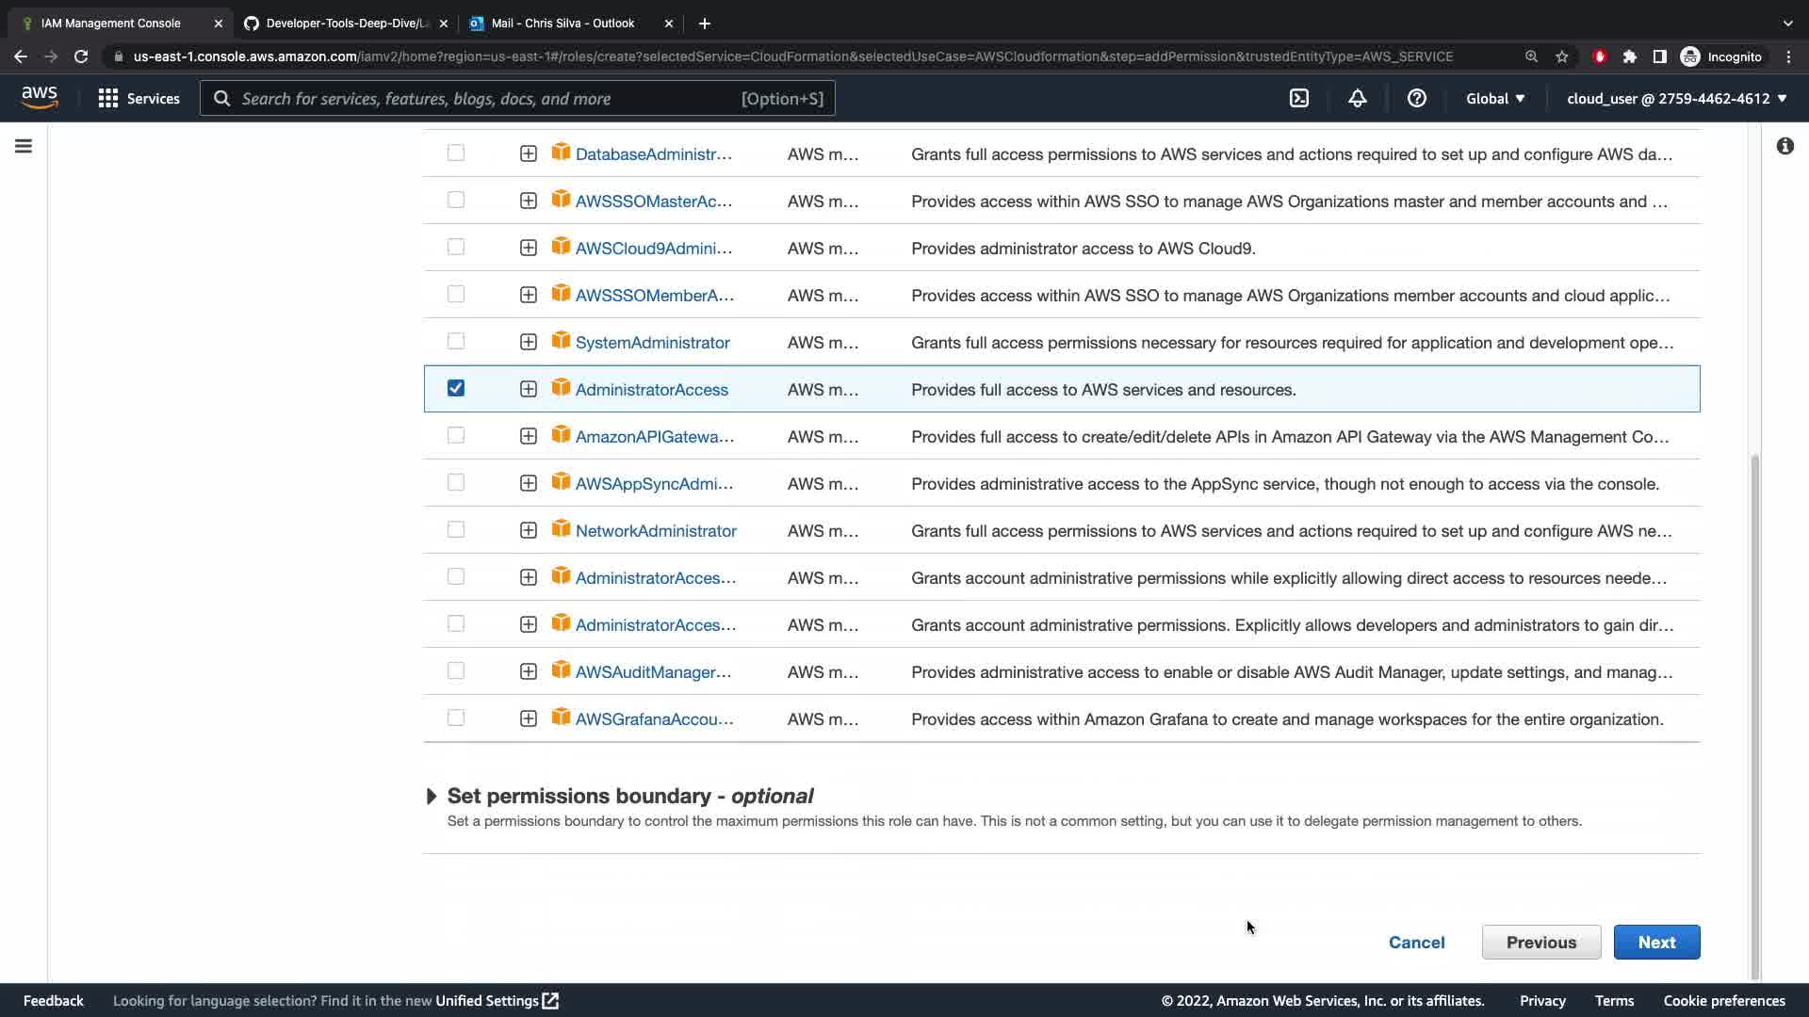Viewport: 1809px width, 1017px height.
Task: Open the info panel icon
Action: click(1785, 146)
